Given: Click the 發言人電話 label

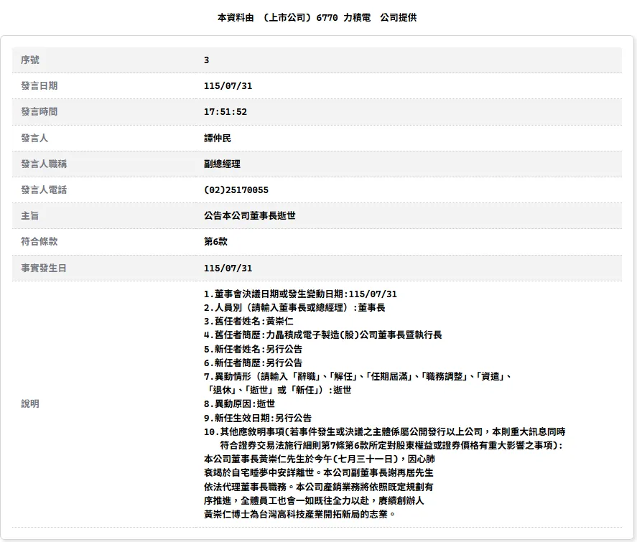Looking at the screenshot, I should point(44,190).
